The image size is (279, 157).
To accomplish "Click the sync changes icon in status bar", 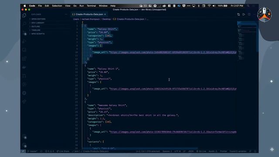I will click(41, 151).
